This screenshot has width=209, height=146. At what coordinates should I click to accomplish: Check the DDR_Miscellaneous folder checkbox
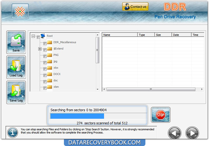point(45,43)
